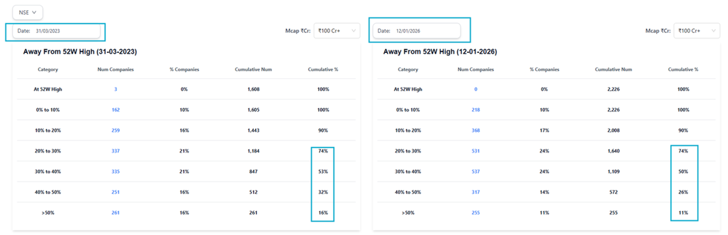Screen dimensions: 728x235
Task: Open the NSE exchange dropdown
Action: (x=28, y=13)
